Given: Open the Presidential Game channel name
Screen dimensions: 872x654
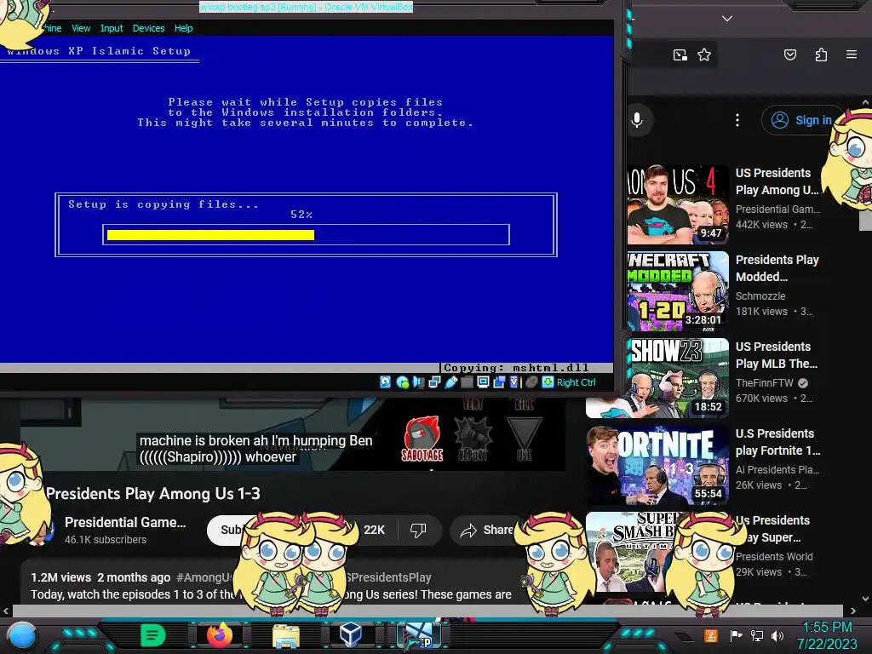Looking at the screenshot, I should tap(125, 522).
